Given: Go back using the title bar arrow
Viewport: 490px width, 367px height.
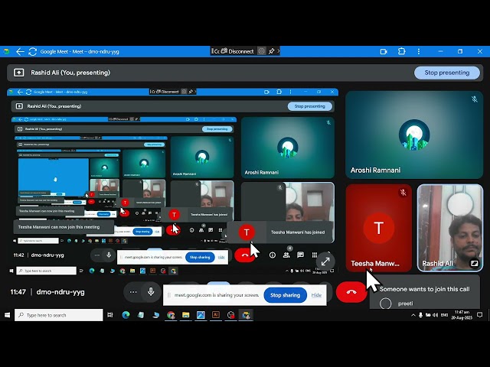Looking at the screenshot, I should 21,51.
